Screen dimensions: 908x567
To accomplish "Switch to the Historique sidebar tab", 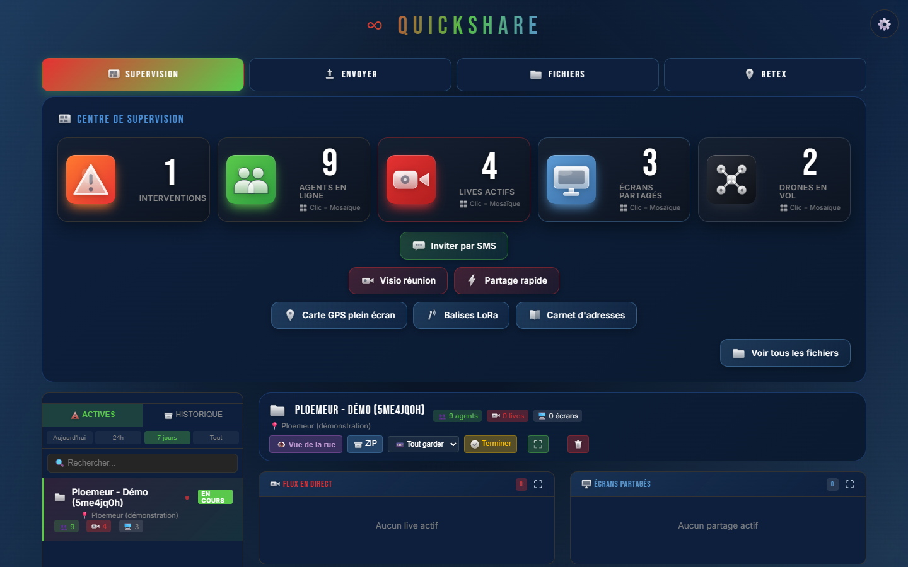I will [193, 415].
